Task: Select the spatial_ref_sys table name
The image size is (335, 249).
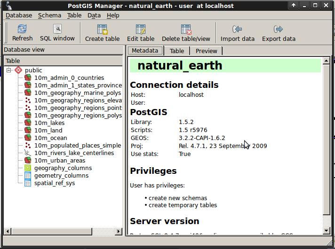Action: click(55, 183)
